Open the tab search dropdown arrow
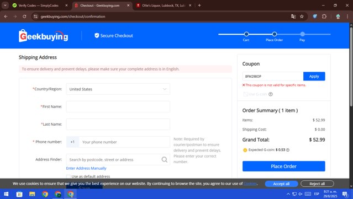This screenshot has height=199, width=353. click(5, 6)
